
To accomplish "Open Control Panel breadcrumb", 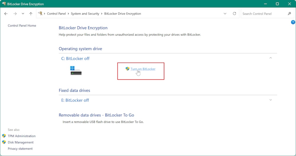I will [x=57, y=14].
